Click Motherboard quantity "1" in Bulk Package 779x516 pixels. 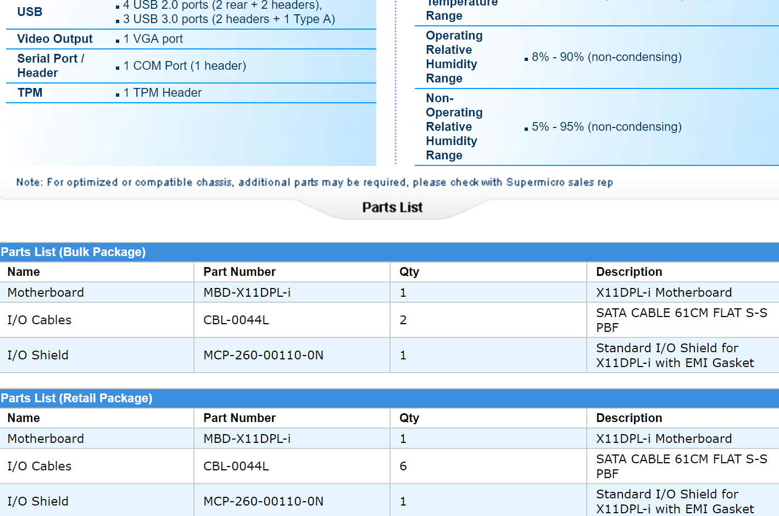coord(403,293)
